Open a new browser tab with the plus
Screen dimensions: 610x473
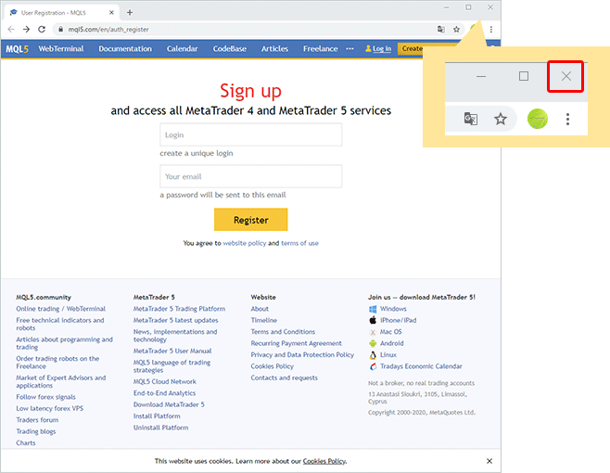[130, 12]
